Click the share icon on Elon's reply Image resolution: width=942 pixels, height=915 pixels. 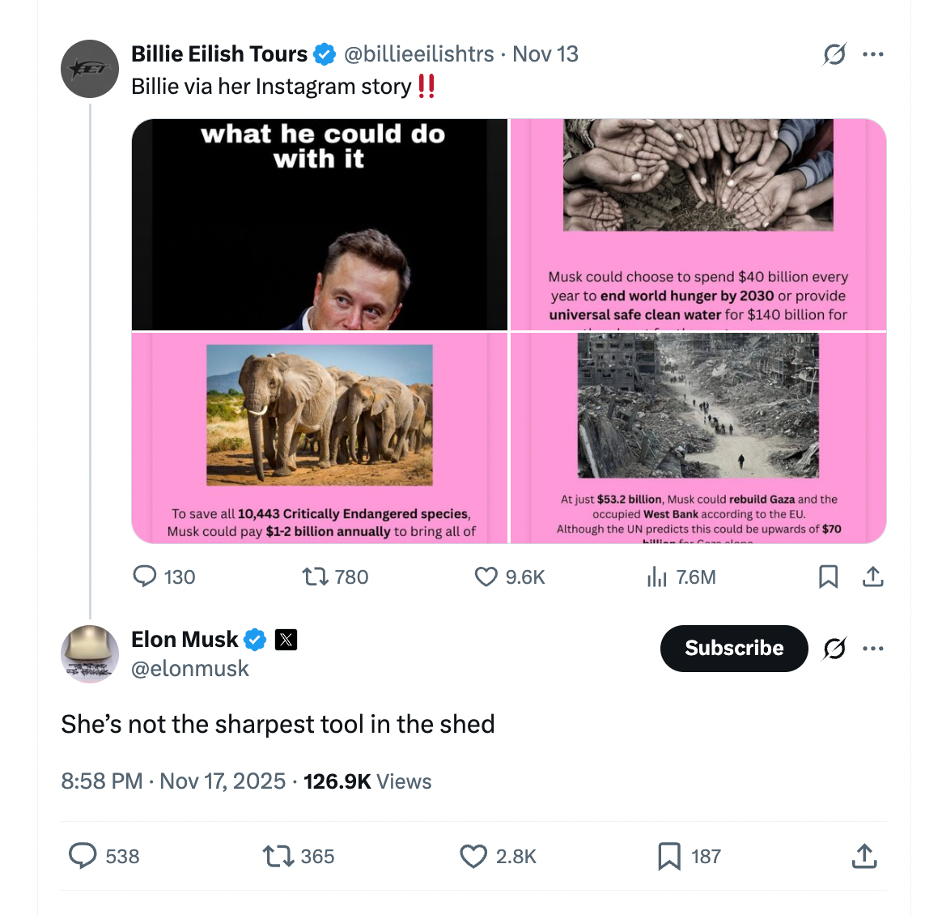point(863,856)
